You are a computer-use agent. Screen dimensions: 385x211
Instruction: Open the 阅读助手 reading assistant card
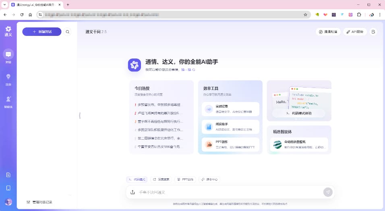[x=230, y=127]
